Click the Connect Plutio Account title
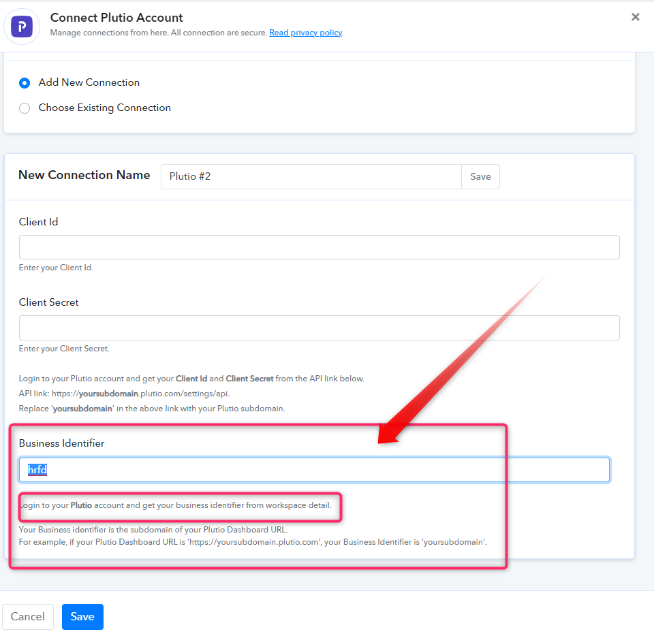This screenshot has height=636, width=654. 116,18
